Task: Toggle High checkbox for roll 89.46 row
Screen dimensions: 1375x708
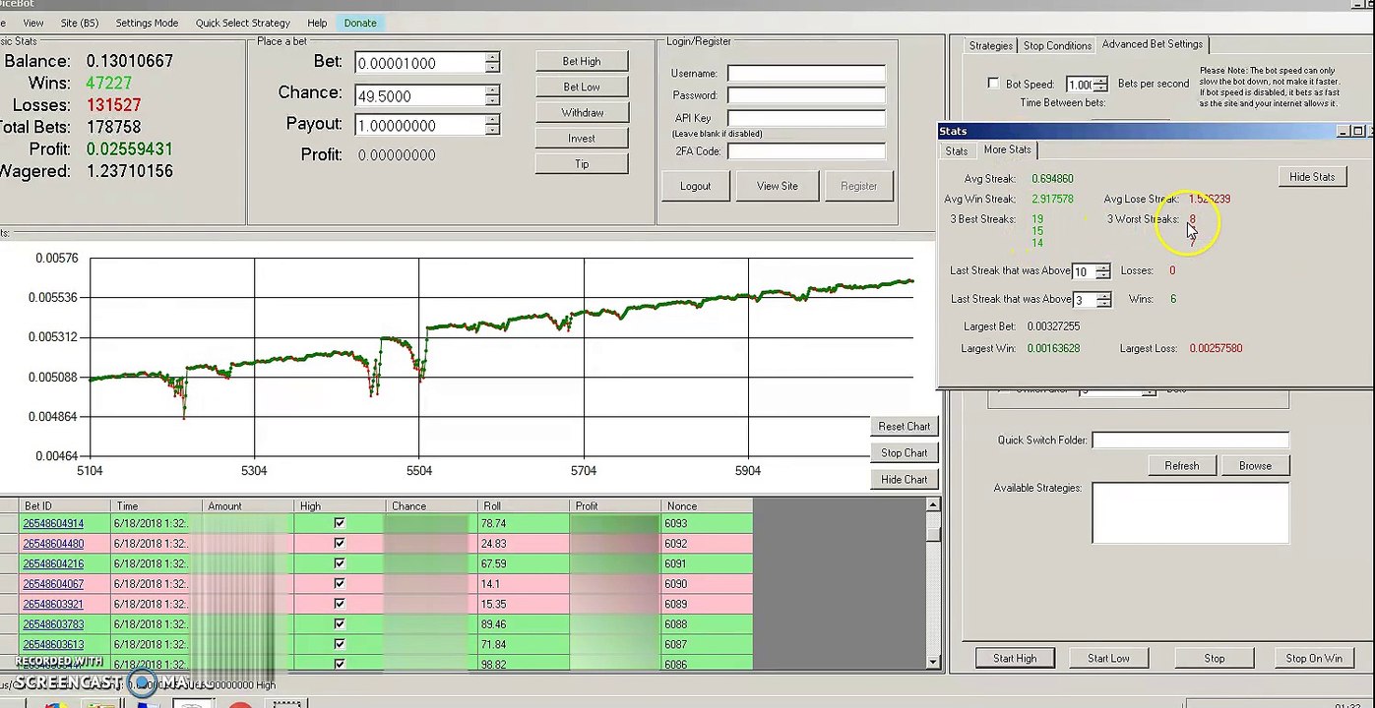Action: [x=340, y=623]
